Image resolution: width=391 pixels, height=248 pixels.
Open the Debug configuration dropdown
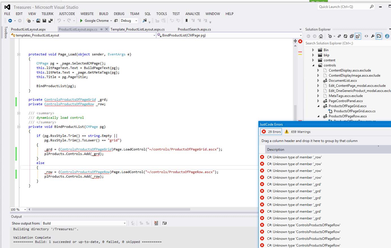pyautogui.click(x=129, y=21)
